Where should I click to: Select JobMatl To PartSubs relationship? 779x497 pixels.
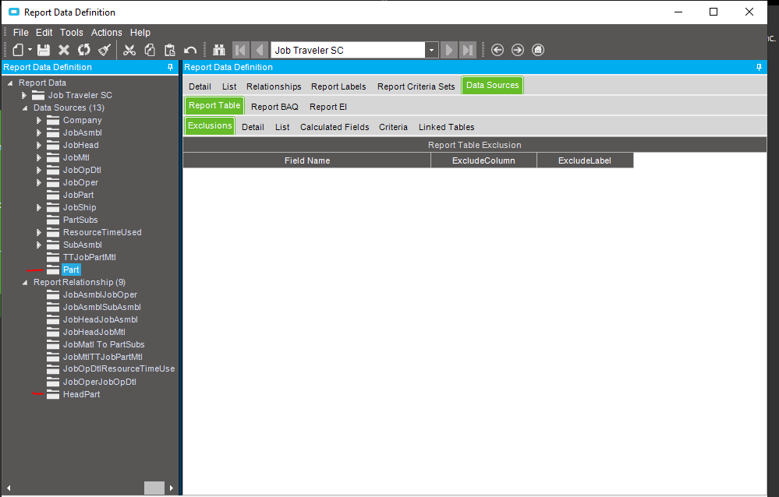[x=104, y=344]
